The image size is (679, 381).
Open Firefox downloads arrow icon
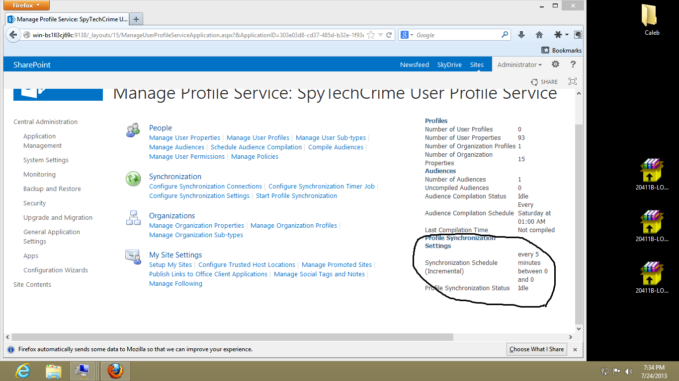point(521,35)
